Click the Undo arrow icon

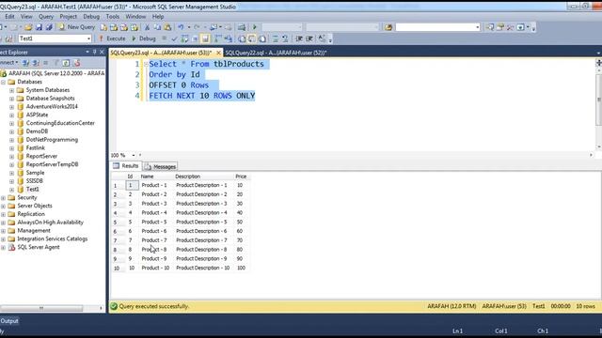click(181, 27)
